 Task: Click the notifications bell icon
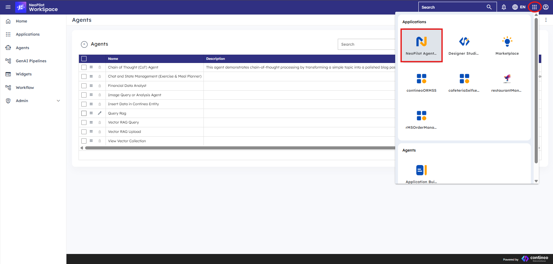click(x=504, y=7)
